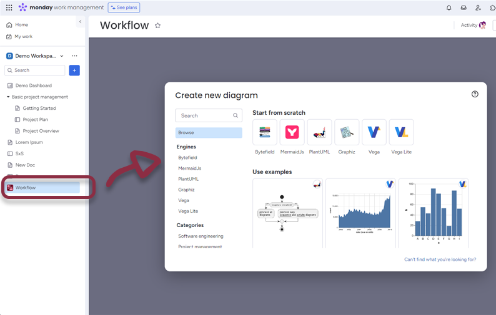Image resolution: width=496 pixels, height=315 pixels.
Task: Click the Vega engine icon
Action: pos(374,132)
